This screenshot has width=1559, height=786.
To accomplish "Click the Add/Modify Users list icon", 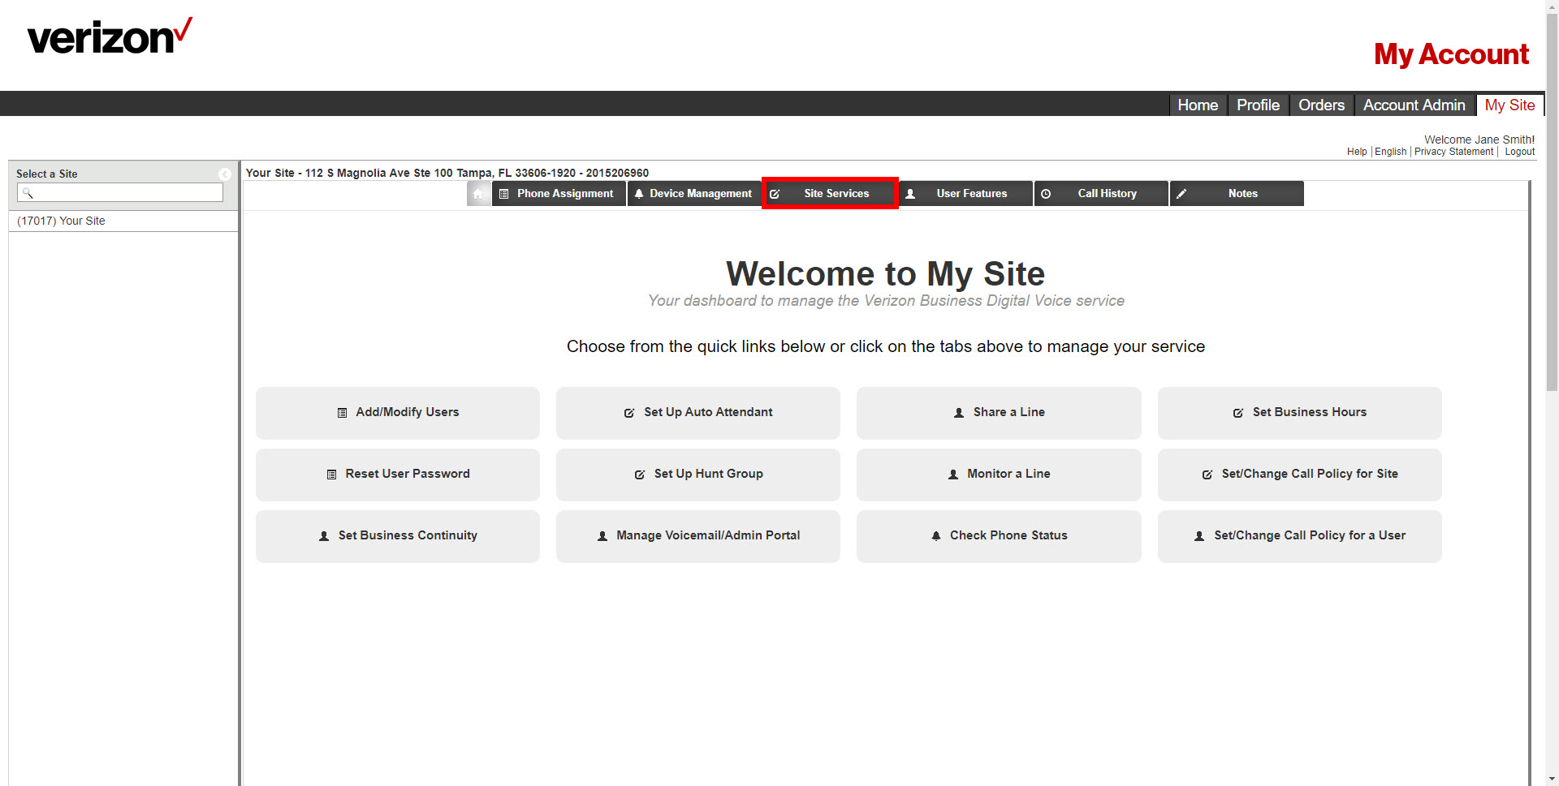I will click(x=342, y=413).
